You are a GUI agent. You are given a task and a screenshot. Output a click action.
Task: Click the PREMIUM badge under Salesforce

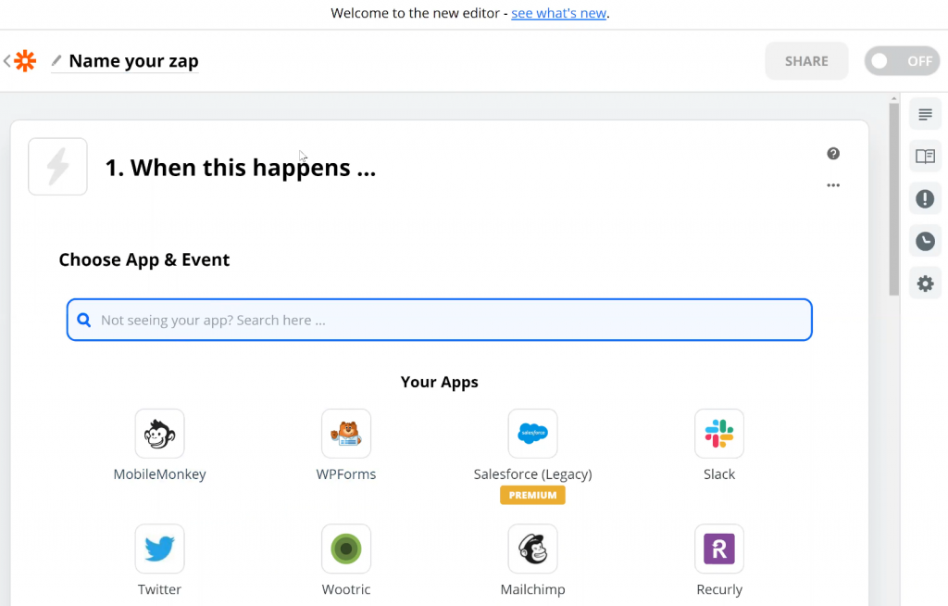pyautogui.click(x=532, y=495)
